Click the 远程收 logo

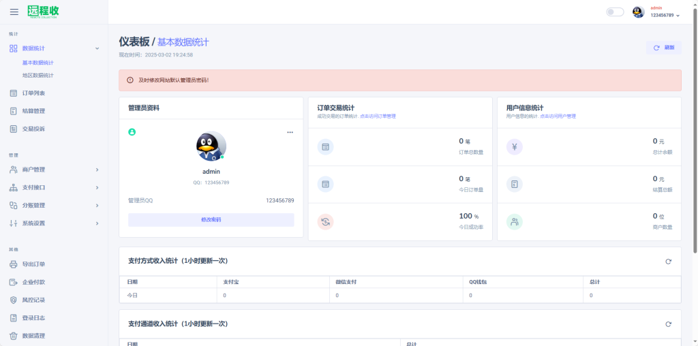[43, 12]
